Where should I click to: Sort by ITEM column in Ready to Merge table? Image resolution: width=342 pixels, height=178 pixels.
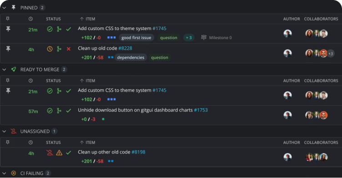[x=87, y=81]
